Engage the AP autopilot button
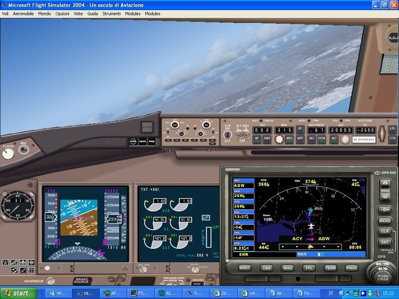The image size is (399, 299). (x=257, y=139)
